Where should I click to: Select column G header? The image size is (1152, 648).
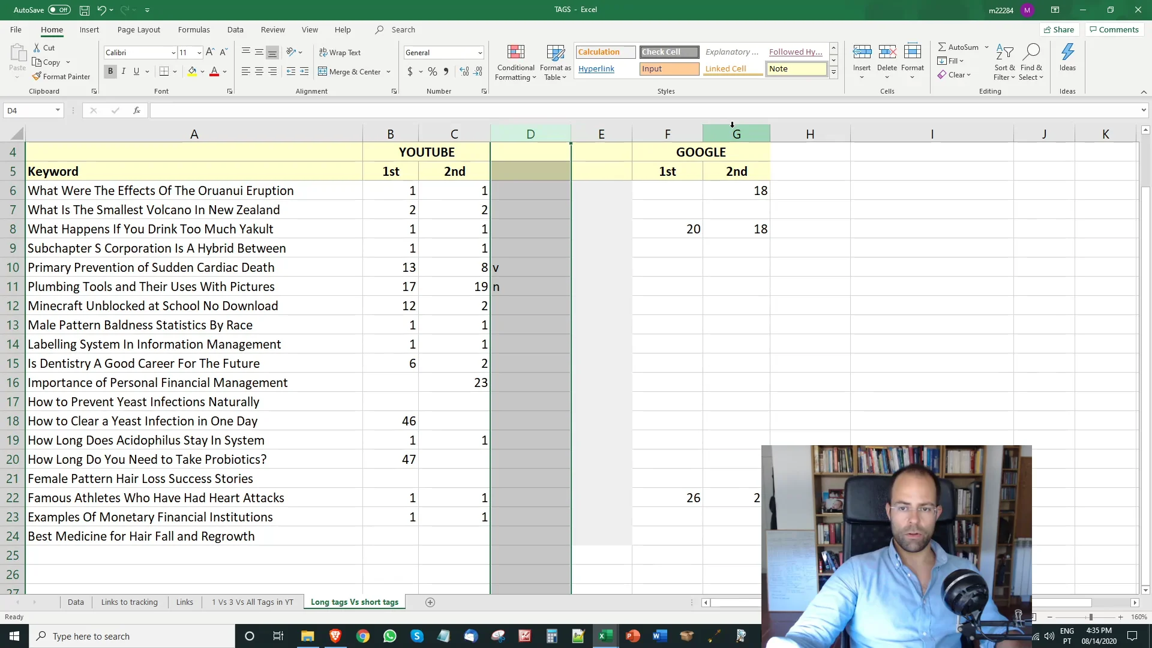coord(736,134)
